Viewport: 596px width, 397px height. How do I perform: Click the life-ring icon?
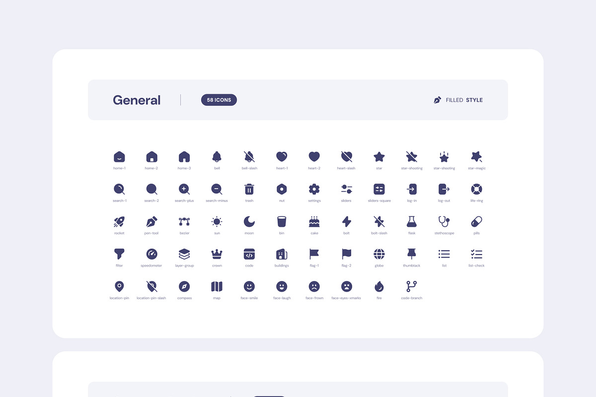pos(476,189)
